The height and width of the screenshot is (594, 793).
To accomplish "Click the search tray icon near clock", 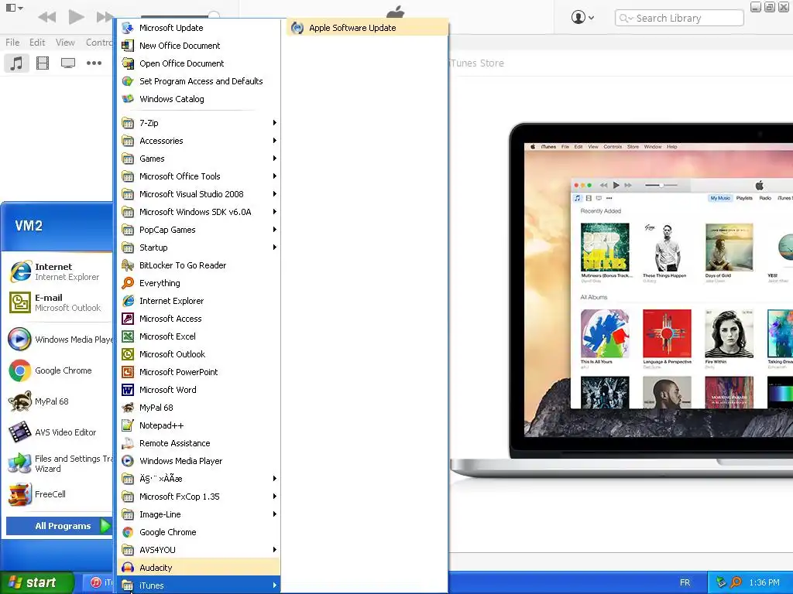I will click(736, 582).
